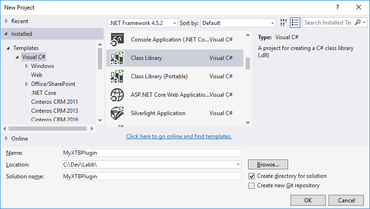The image size is (370, 209).
Task: Switch to small icons grid view
Action: pyautogui.click(x=283, y=23)
